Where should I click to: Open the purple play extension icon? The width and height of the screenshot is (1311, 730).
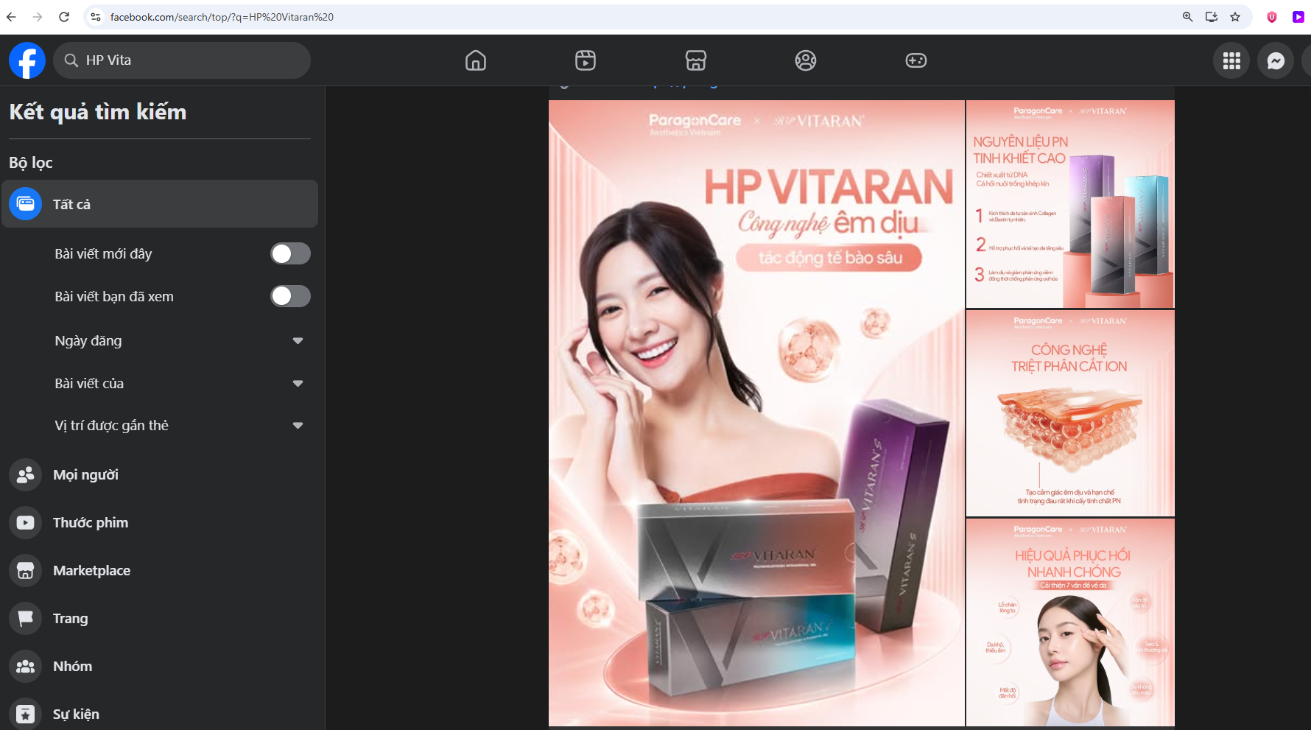1298,17
